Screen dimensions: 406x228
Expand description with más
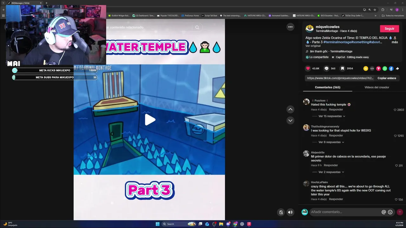[x=395, y=42]
